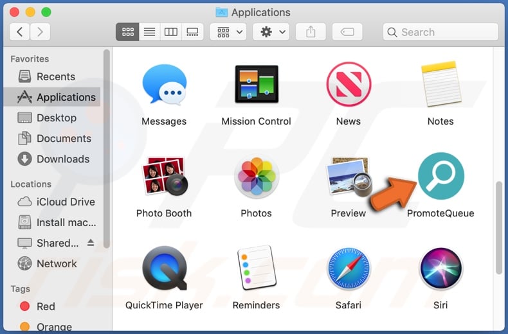This screenshot has height=334, width=508.
Task: Open the QuickTime Player app icon
Action: click(x=164, y=268)
